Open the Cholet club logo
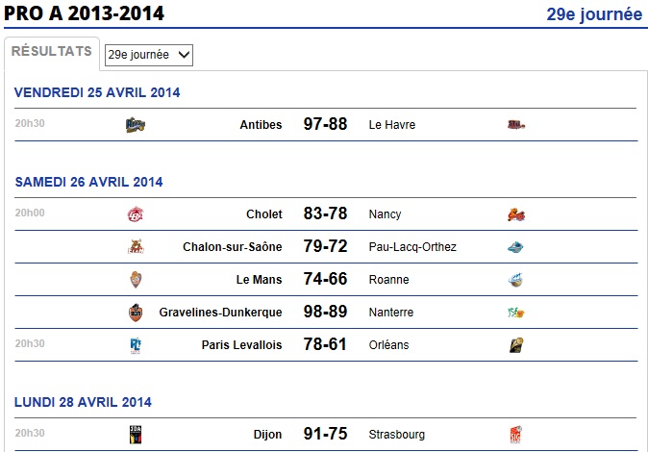Image resolution: width=648 pixels, height=452 pixels. (x=136, y=214)
